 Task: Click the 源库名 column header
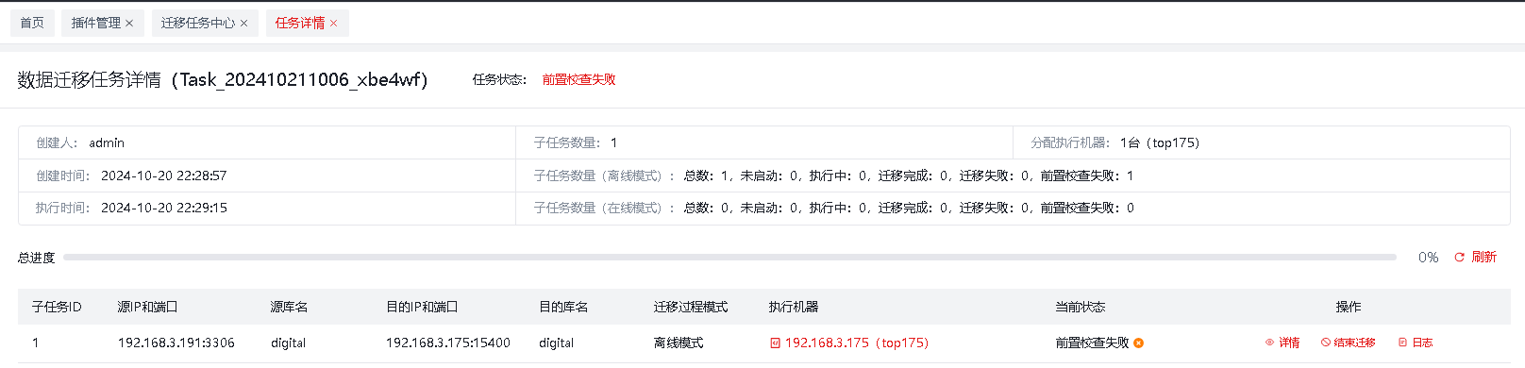click(x=289, y=307)
